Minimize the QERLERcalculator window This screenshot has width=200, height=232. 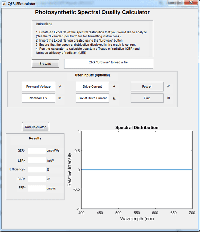coord(172,3)
